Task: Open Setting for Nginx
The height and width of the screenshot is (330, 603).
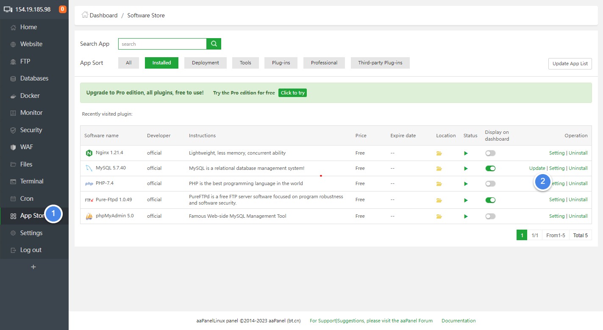Action: [x=557, y=153]
